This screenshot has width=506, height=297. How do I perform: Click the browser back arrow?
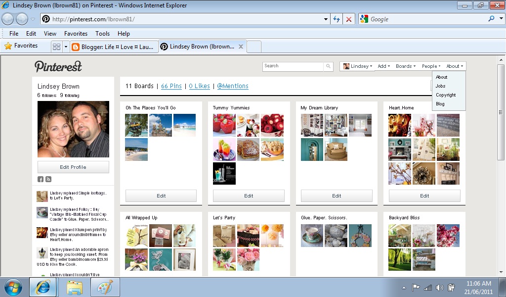click(x=8, y=19)
